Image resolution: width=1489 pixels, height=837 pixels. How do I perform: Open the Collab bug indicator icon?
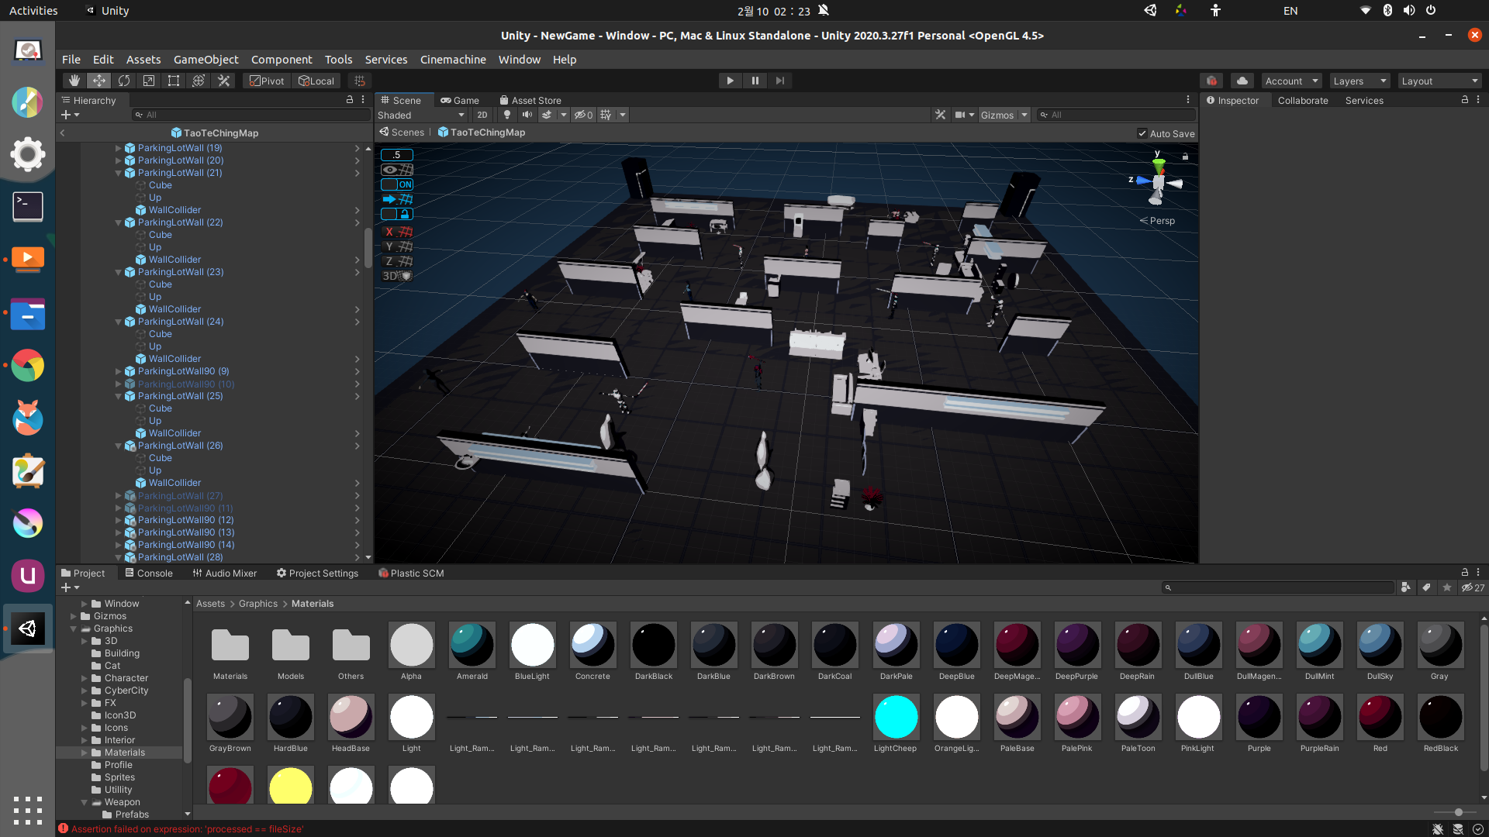click(x=1211, y=81)
